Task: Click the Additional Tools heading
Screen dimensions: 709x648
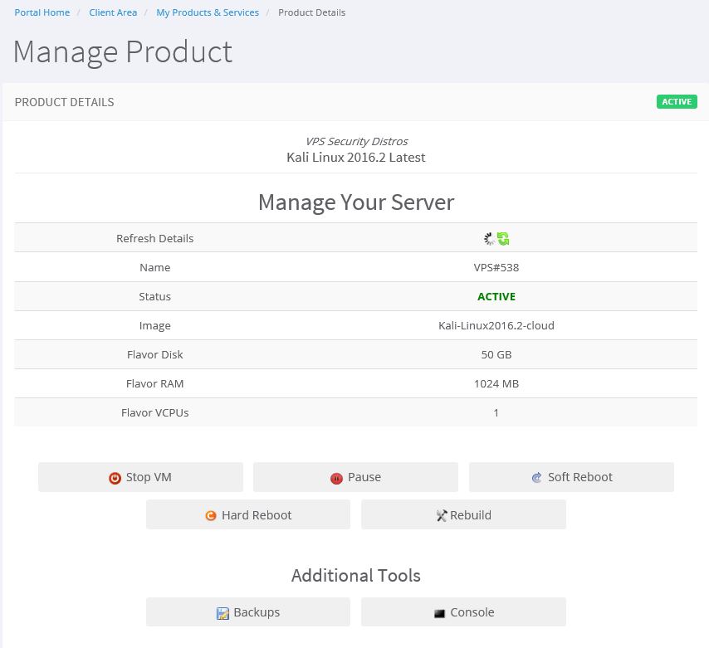Action: (x=356, y=576)
